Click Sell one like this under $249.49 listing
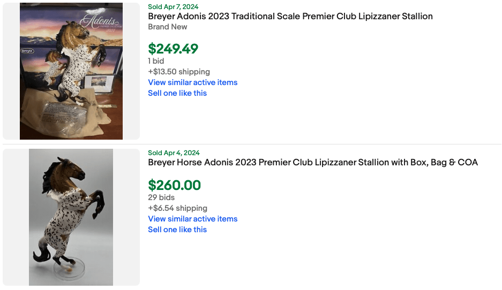The image size is (502, 290). [177, 93]
